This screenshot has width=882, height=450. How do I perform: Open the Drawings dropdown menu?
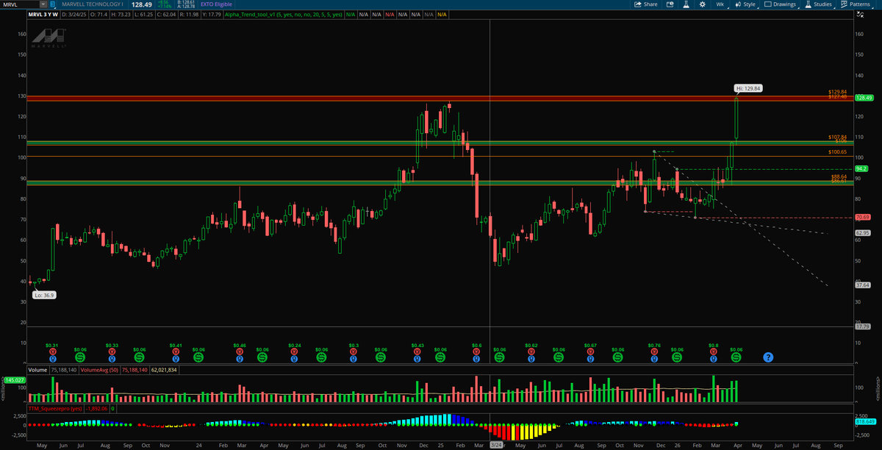click(780, 4)
